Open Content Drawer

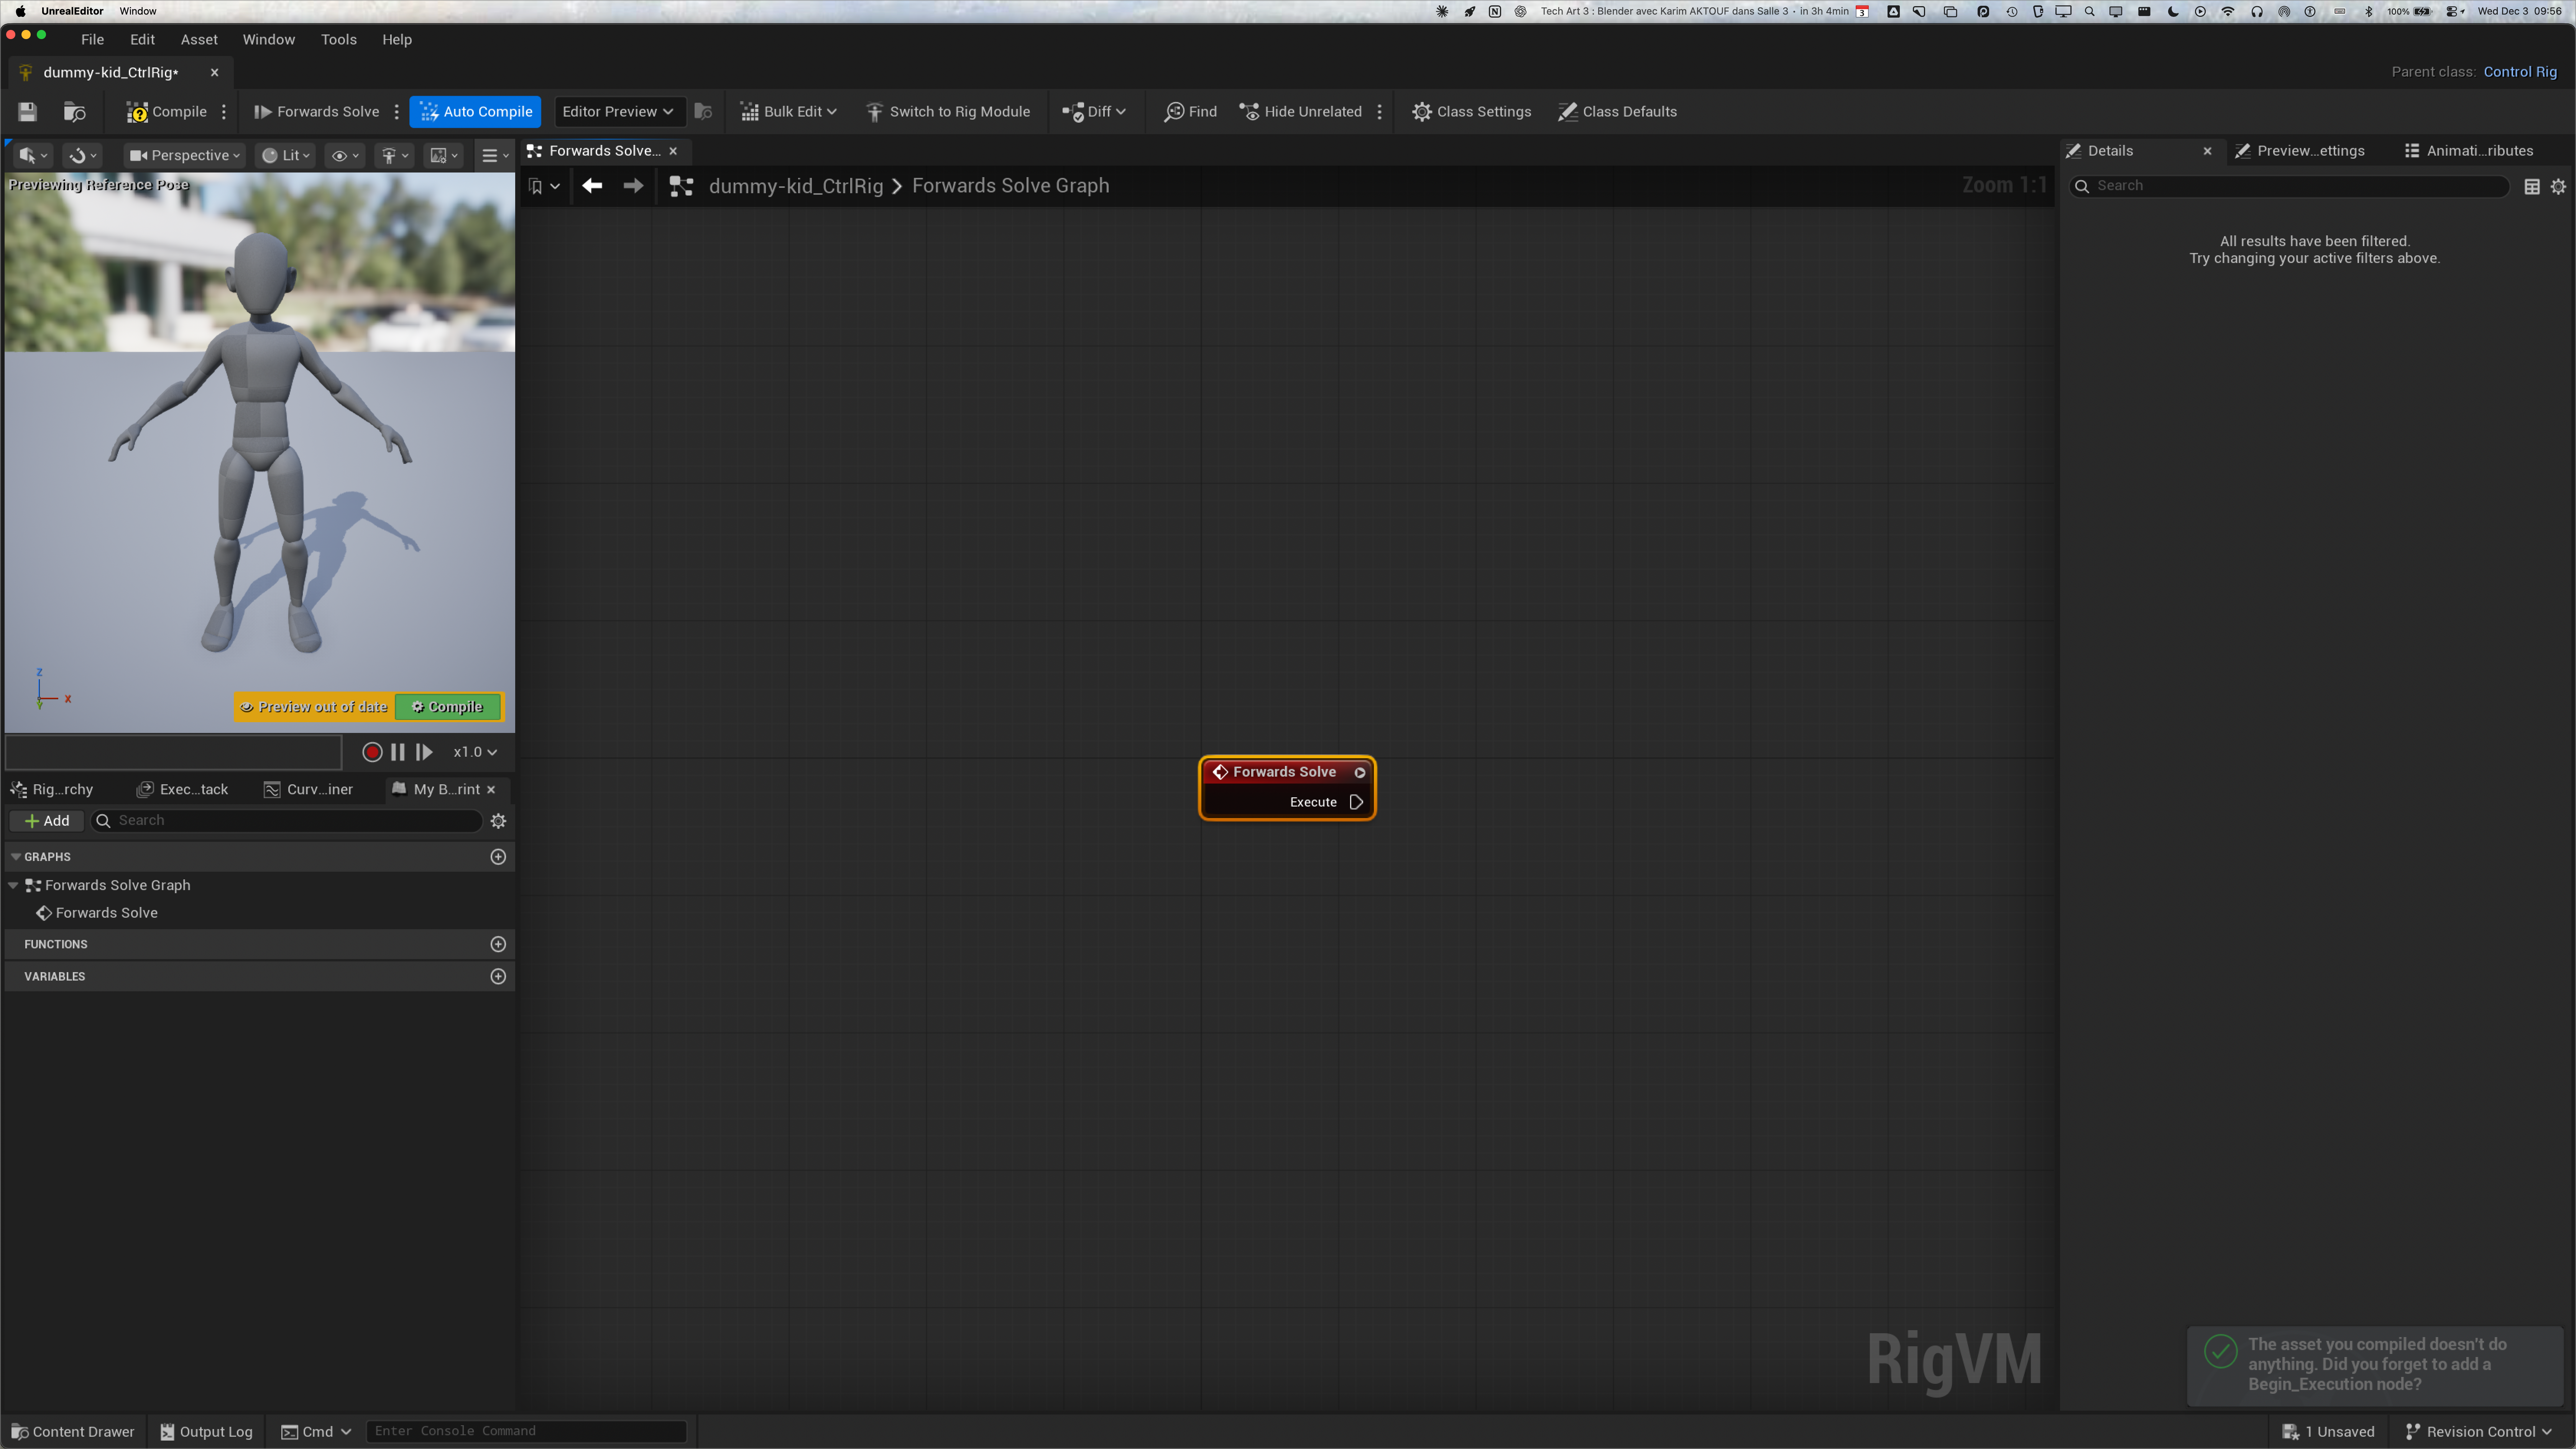pos(73,1432)
